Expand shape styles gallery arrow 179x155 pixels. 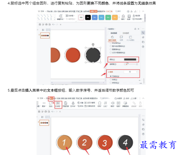(x=119, y=17)
